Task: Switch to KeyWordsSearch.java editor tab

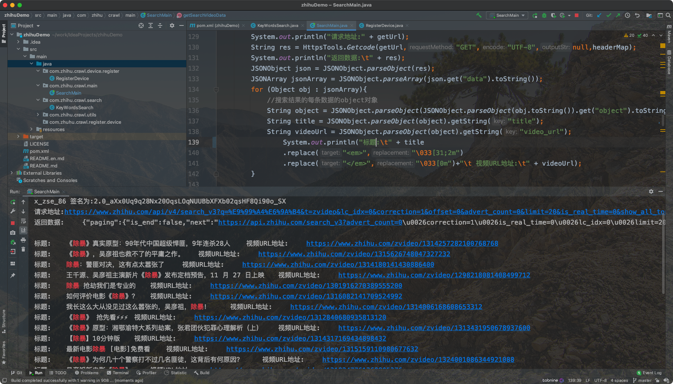Action: coord(278,25)
